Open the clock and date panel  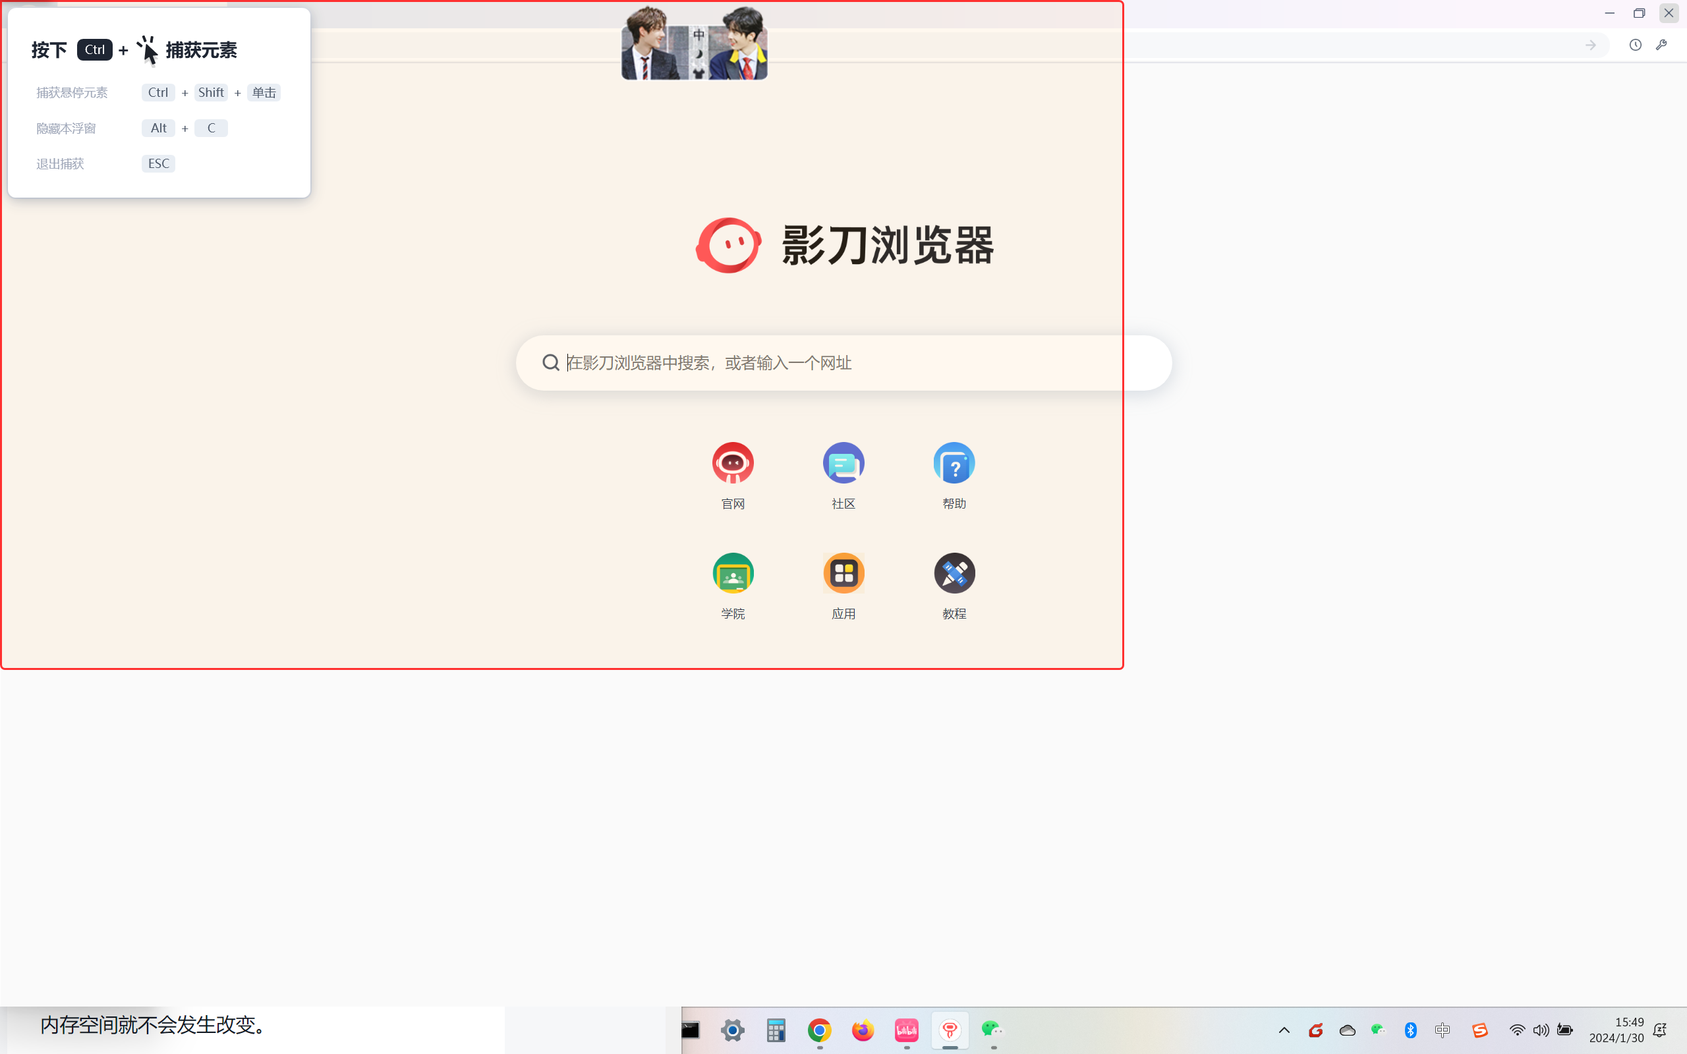point(1616,1030)
